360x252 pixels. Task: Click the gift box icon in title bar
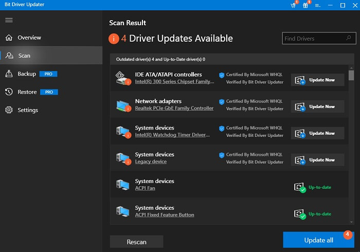tap(305, 5)
